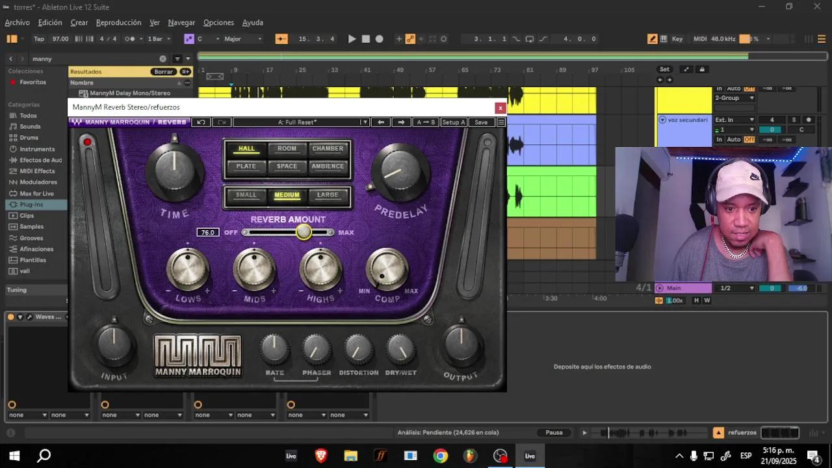Toggle scale mode purple icon

[x=189, y=39]
